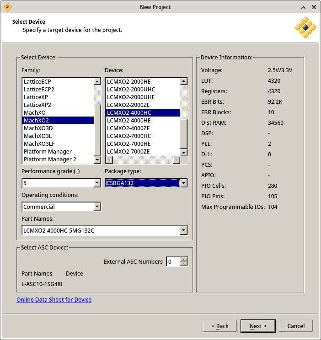Select MachXO3LF family
Screen dimensions: 321x340
(x=58, y=144)
